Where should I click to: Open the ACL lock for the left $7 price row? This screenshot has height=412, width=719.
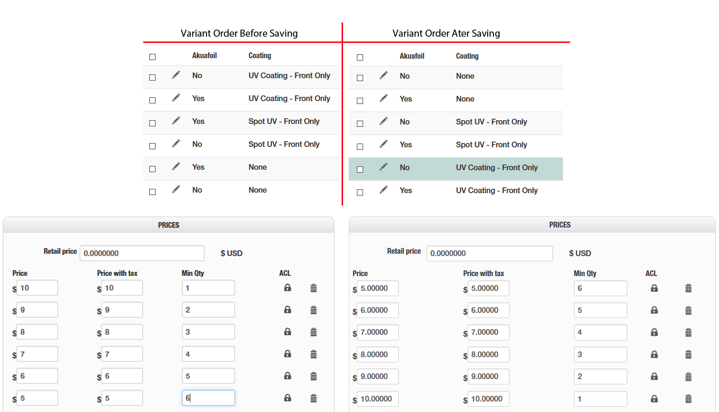pos(287,354)
